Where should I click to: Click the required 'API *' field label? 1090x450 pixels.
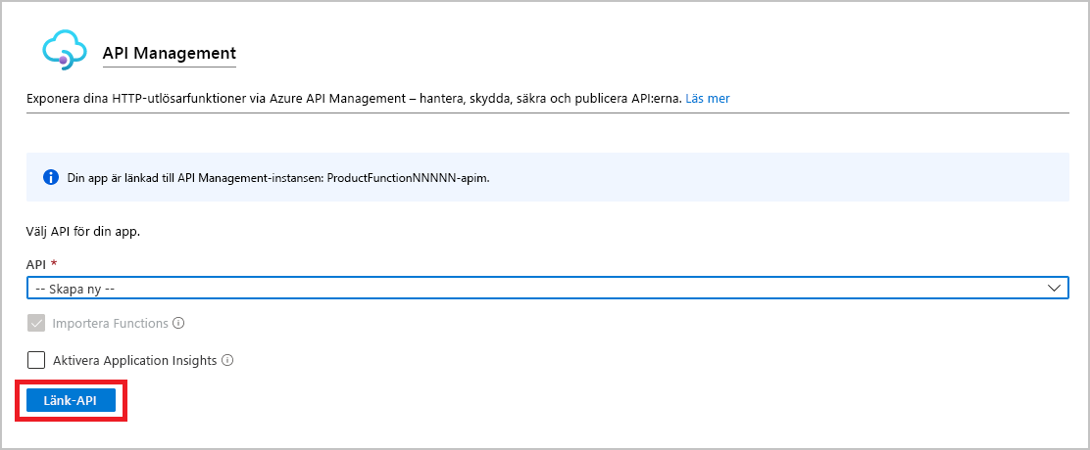pyautogui.click(x=41, y=264)
